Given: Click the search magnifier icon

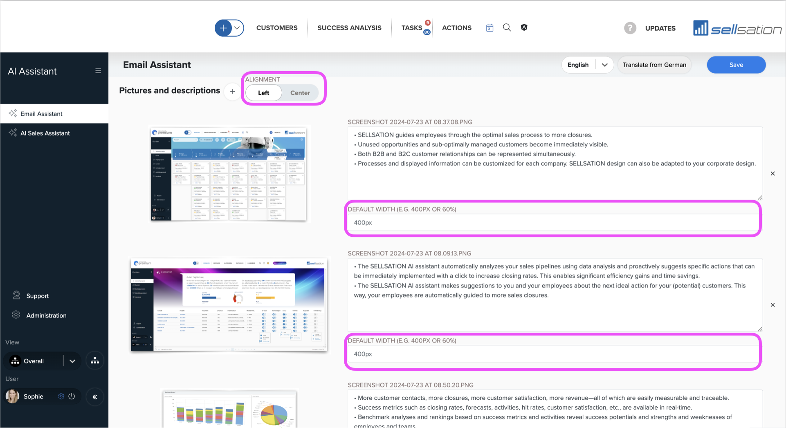Looking at the screenshot, I should point(507,27).
